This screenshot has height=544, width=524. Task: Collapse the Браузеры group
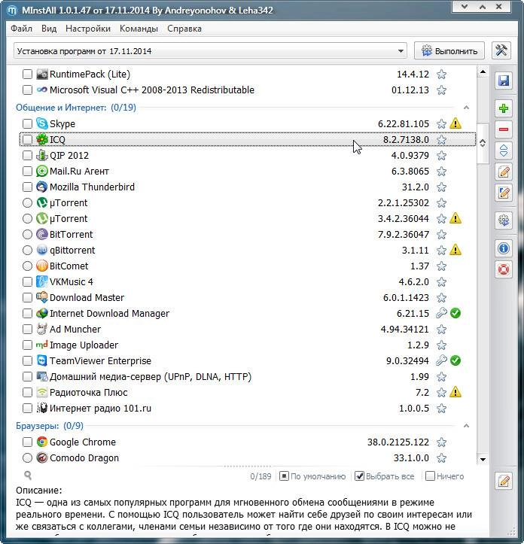point(466,426)
